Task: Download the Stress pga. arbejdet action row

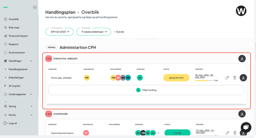Action: (x=243, y=78)
